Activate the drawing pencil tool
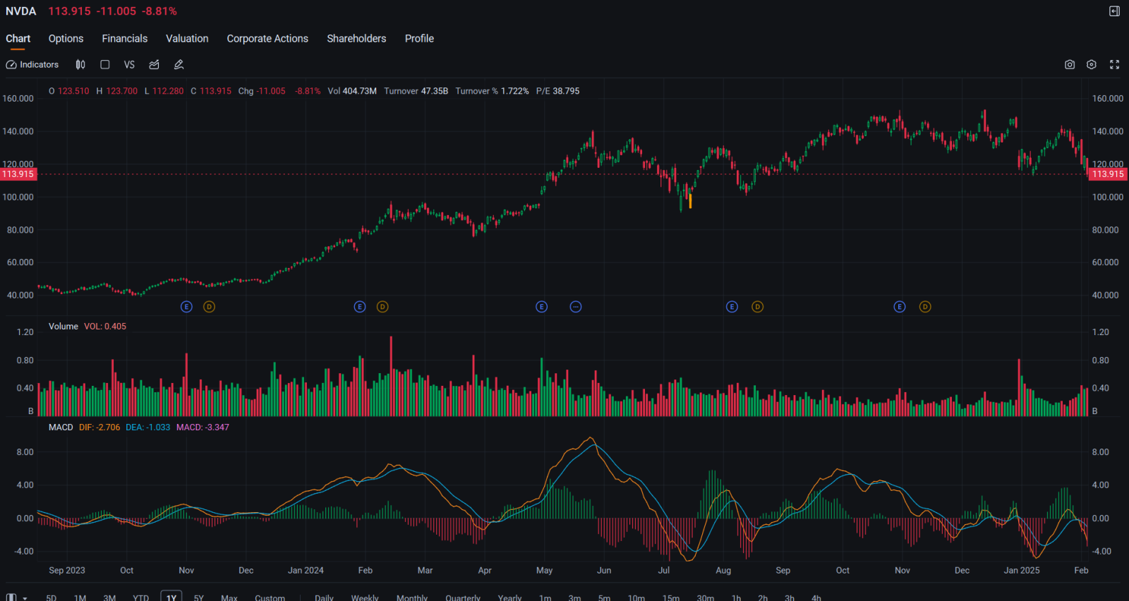 (179, 64)
